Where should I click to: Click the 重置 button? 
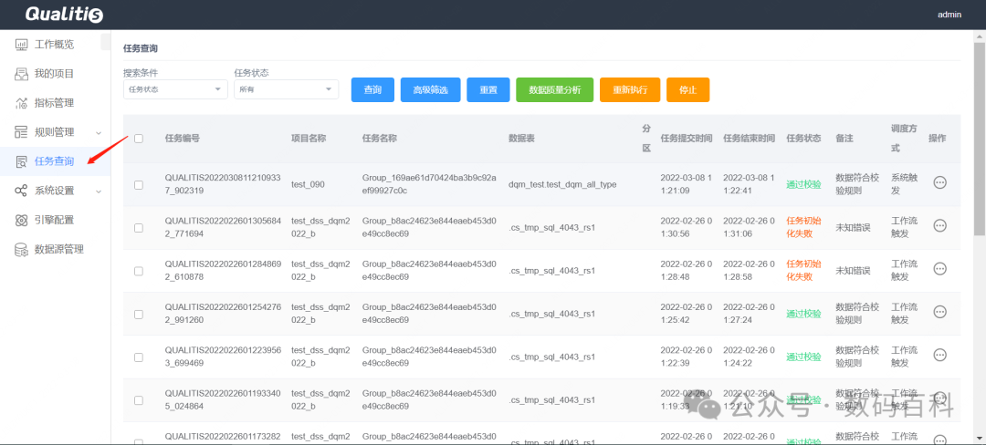pos(488,89)
